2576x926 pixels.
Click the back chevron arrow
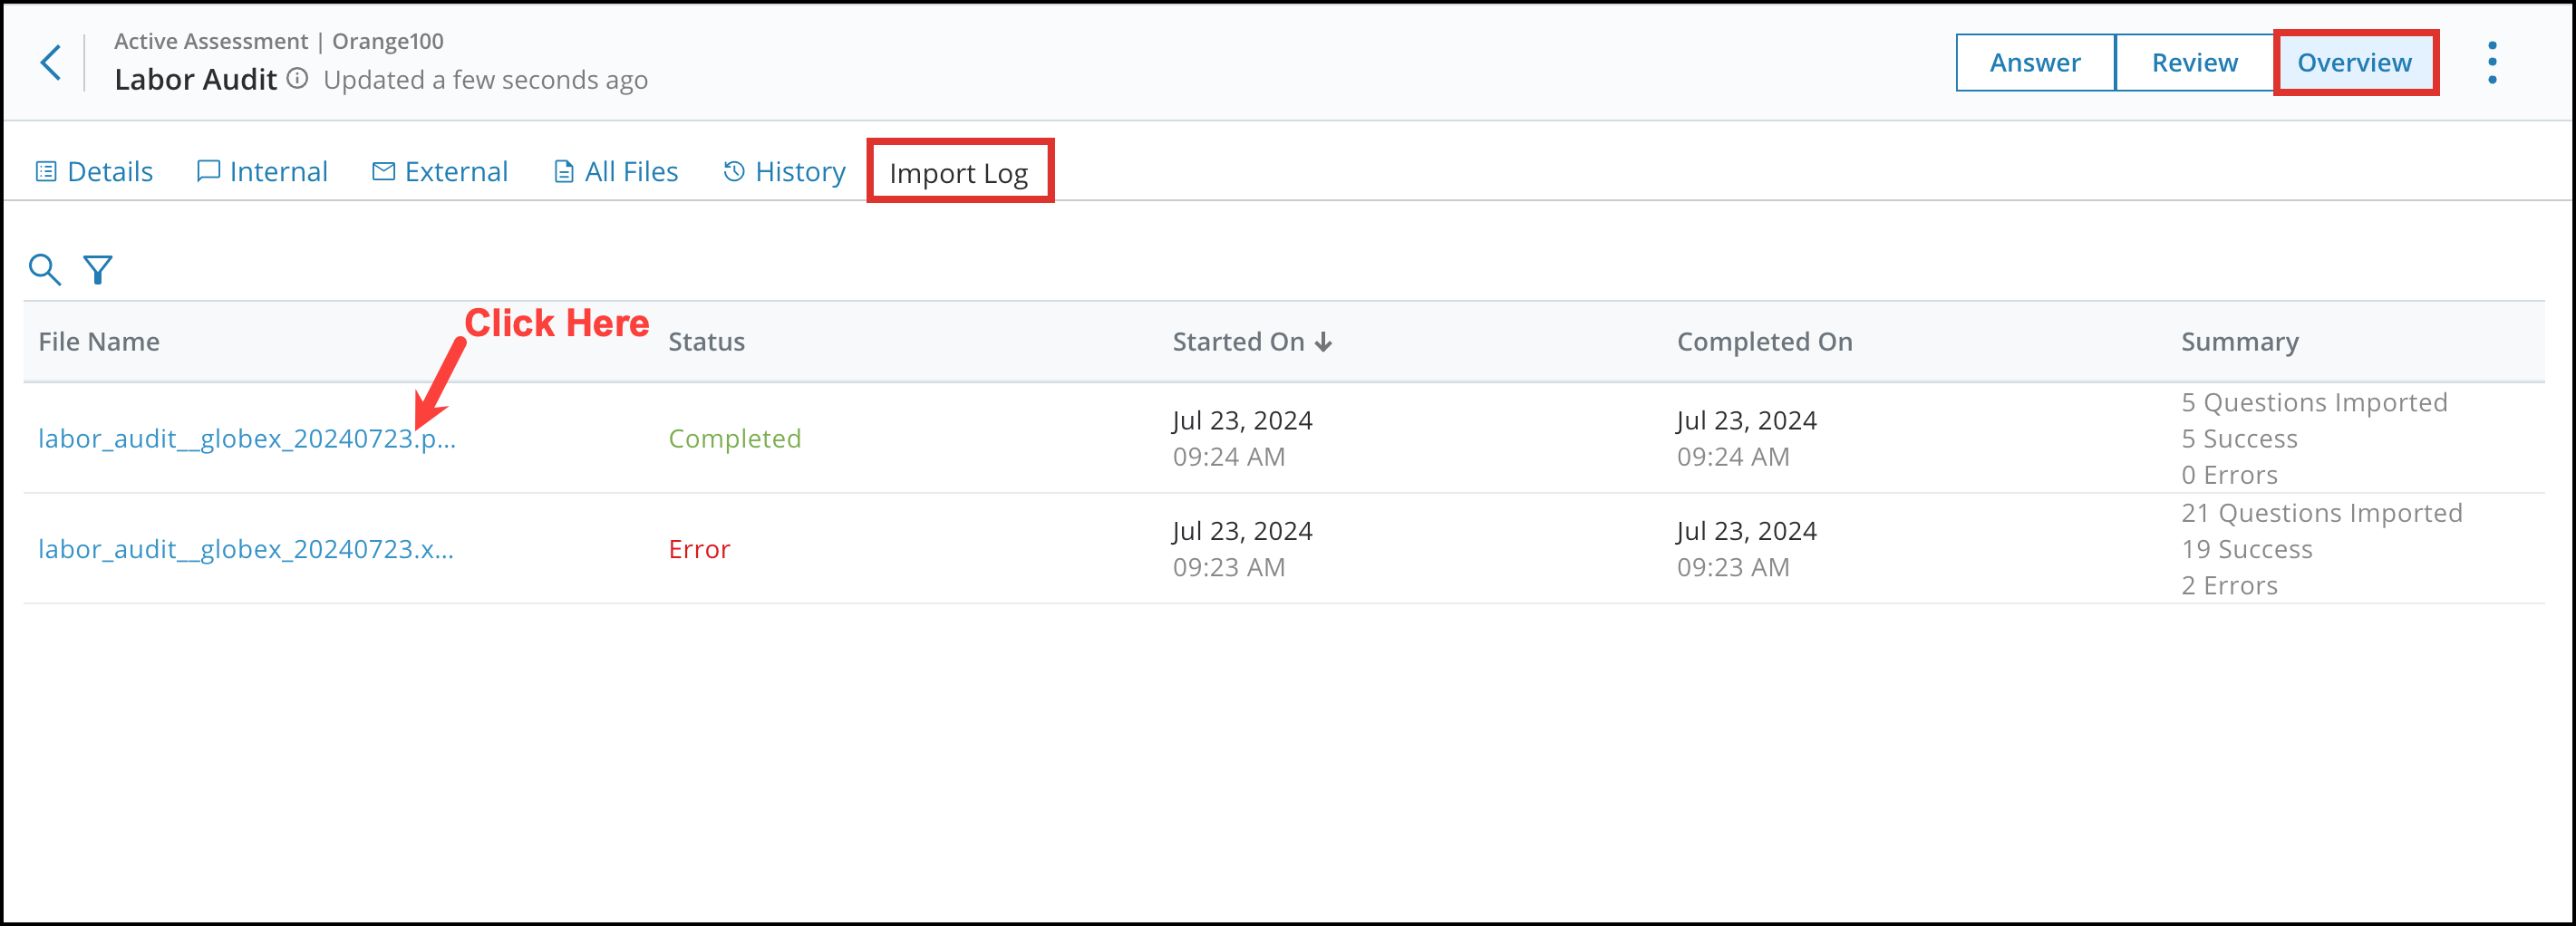pyautogui.click(x=50, y=62)
